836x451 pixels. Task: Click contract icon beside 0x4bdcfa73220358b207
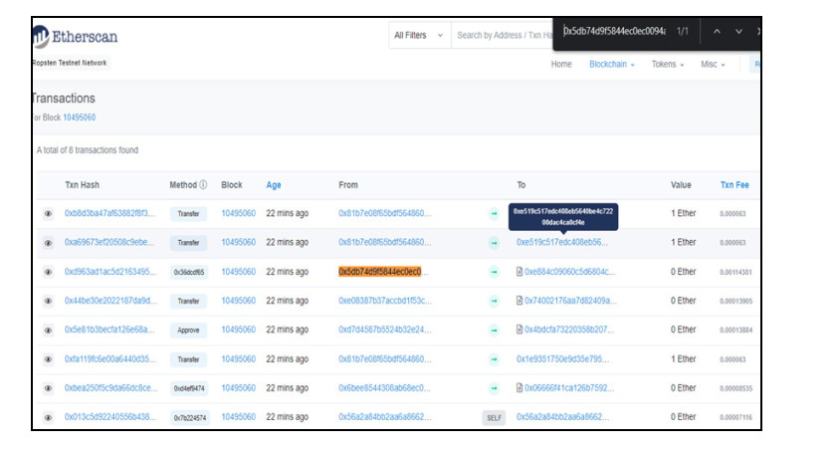[520, 331]
